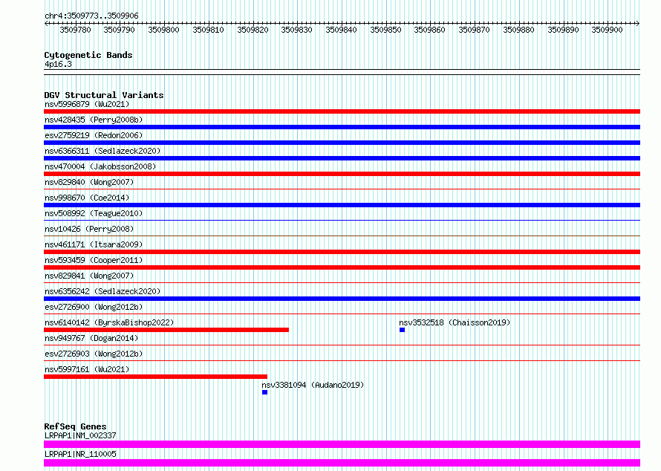Click the nsv829840 (Wong2007) label
Image resolution: width=661 pixels, height=471 pixels.
pos(89,182)
